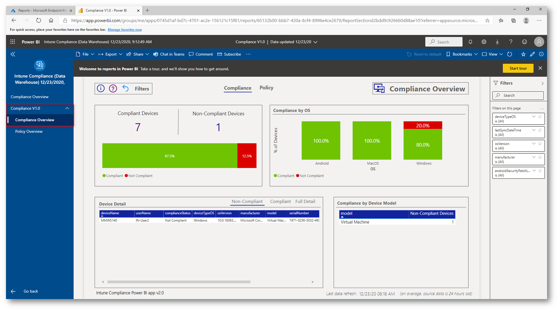
Task: Reload the browser page
Action: [x=38, y=20]
